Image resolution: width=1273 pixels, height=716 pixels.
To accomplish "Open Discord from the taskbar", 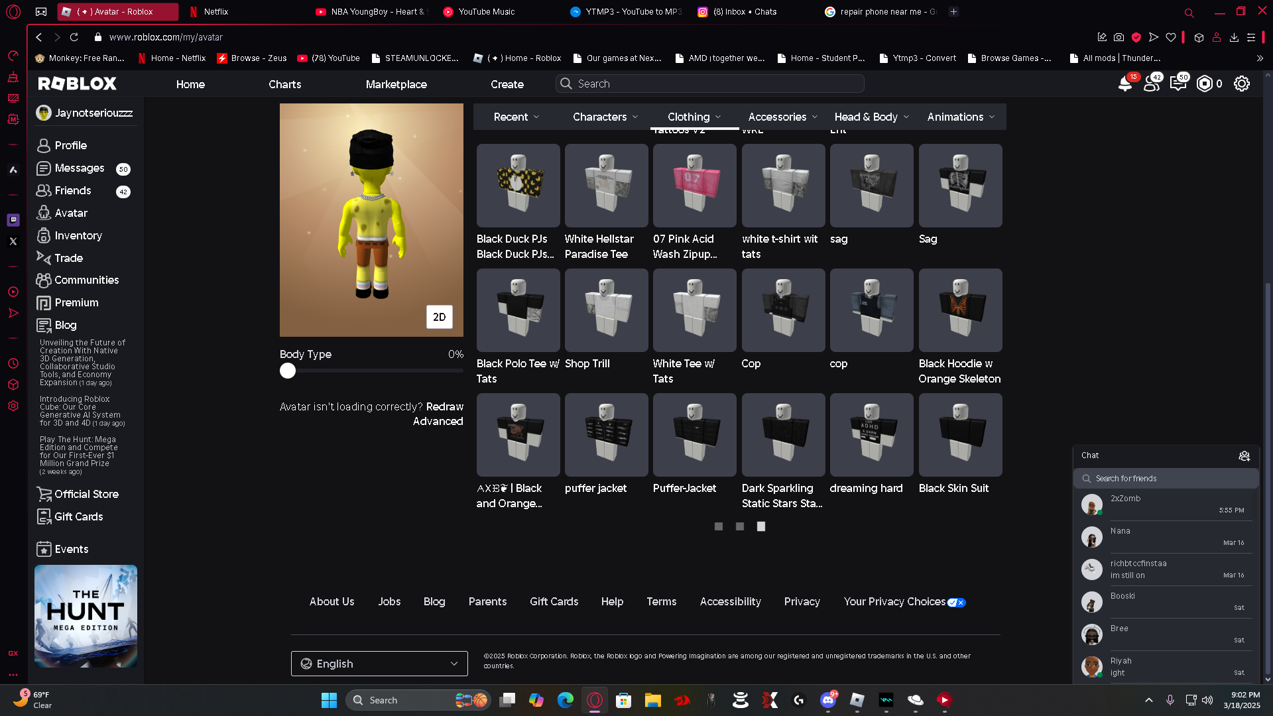I will 828,700.
